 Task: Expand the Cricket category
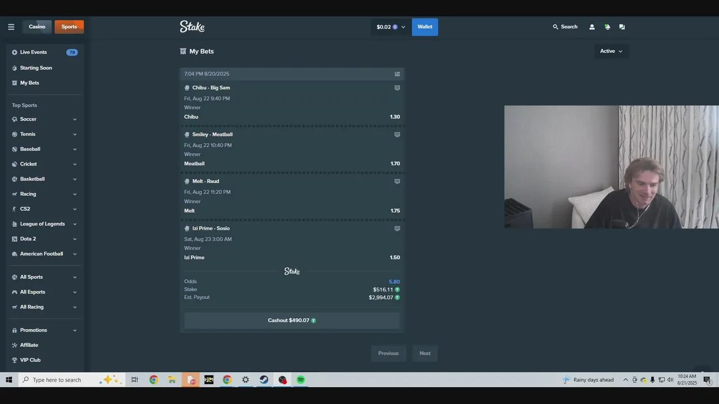pyautogui.click(x=75, y=164)
